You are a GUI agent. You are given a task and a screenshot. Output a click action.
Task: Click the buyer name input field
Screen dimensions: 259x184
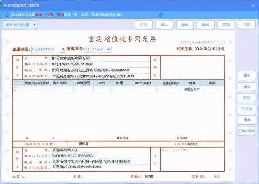tap(101, 58)
